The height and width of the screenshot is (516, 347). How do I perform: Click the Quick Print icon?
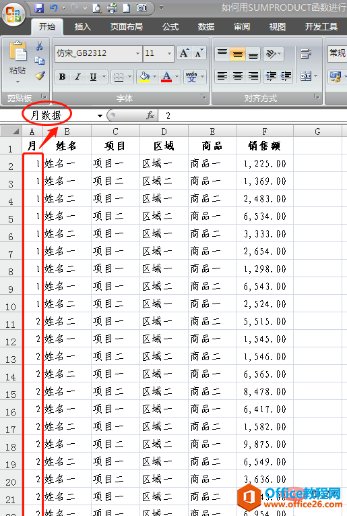pos(112,8)
